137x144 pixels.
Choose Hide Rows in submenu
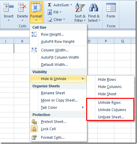click(110, 79)
